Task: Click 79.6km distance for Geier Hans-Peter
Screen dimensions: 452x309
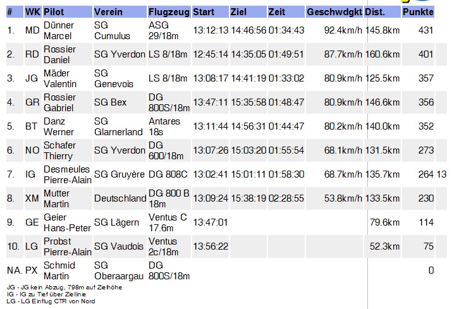Action: 384,222
